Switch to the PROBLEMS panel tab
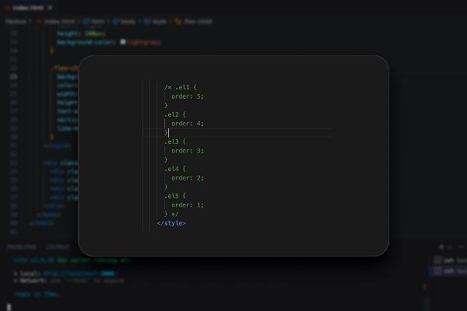This screenshot has height=311, width=467. coord(22,246)
